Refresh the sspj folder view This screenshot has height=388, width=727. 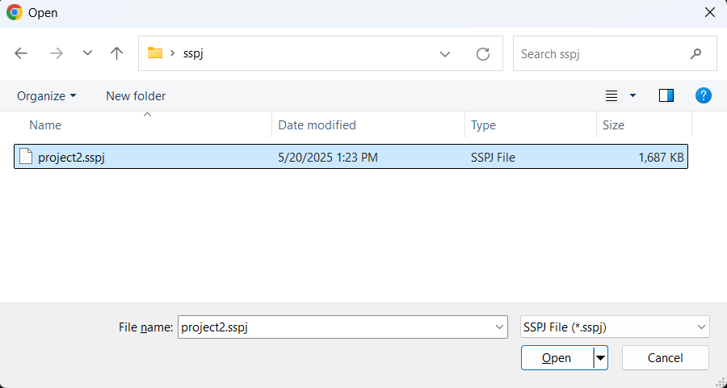[483, 54]
